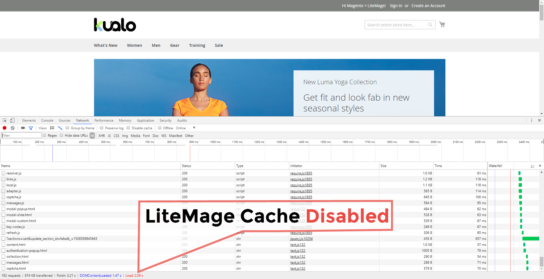The height and width of the screenshot is (279, 544).
Task: Click the search magnifier icon
Action: tap(430, 25)
